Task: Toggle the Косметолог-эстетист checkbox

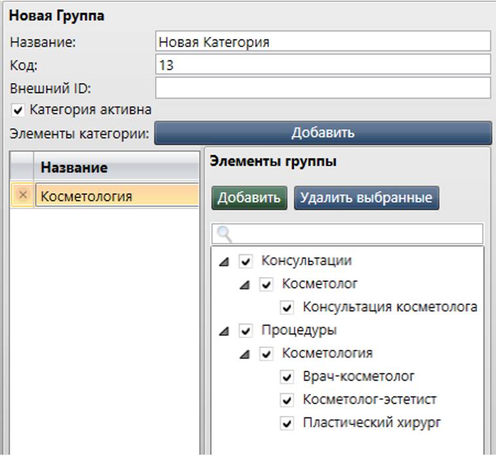Action: pos(287,400)
